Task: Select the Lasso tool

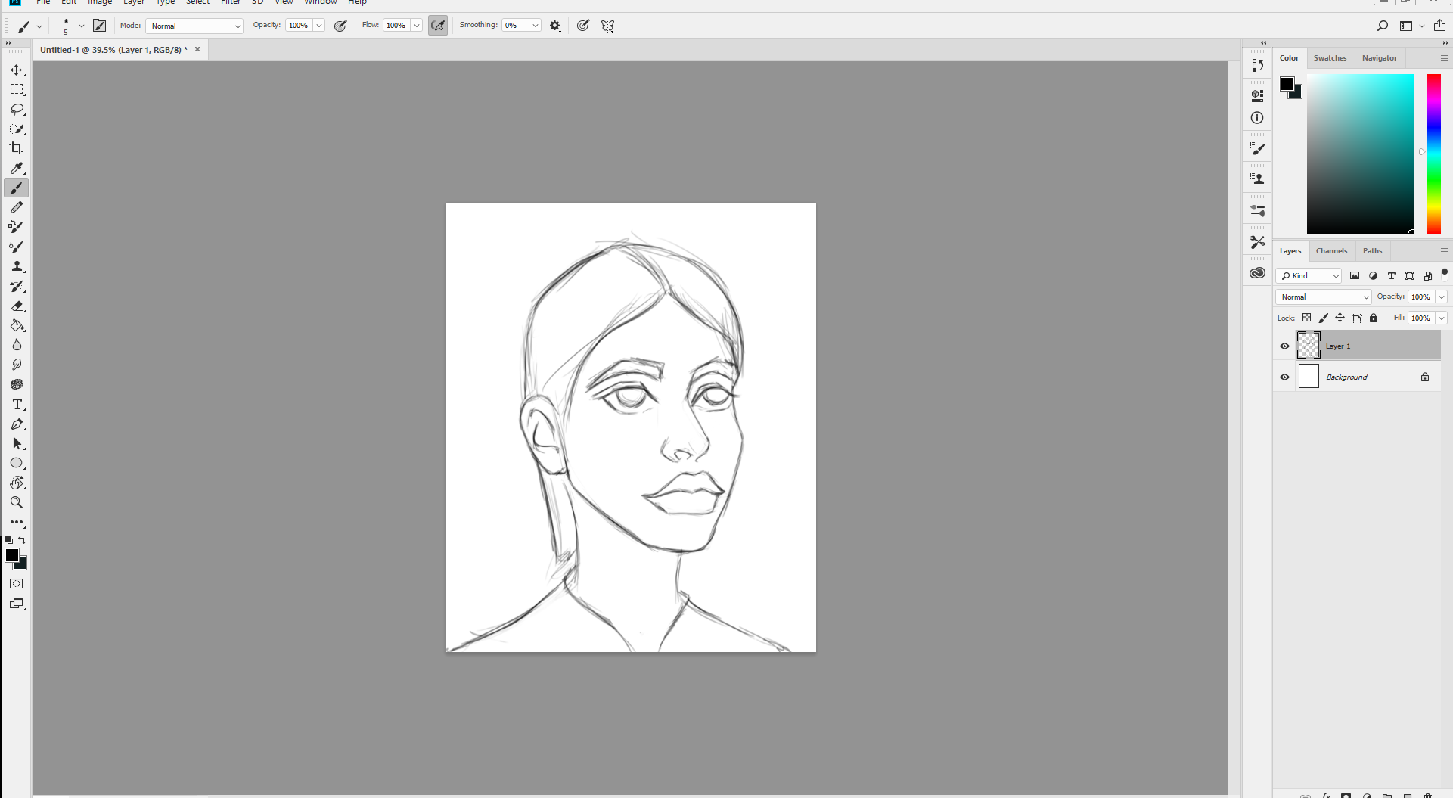Action: click(17, 110)
